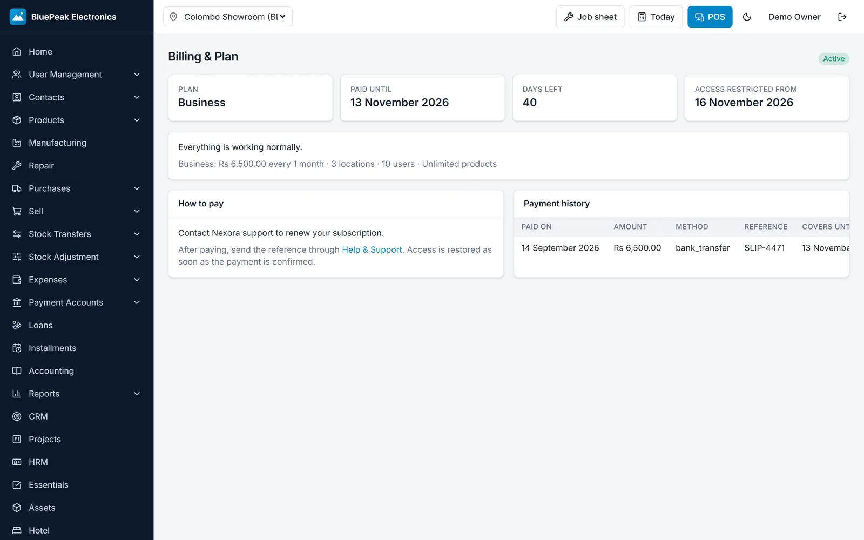The height and width of the screenshot is (540, 864).
Task: Open the Stock Adjustment menu item
Action: [77, 256]
